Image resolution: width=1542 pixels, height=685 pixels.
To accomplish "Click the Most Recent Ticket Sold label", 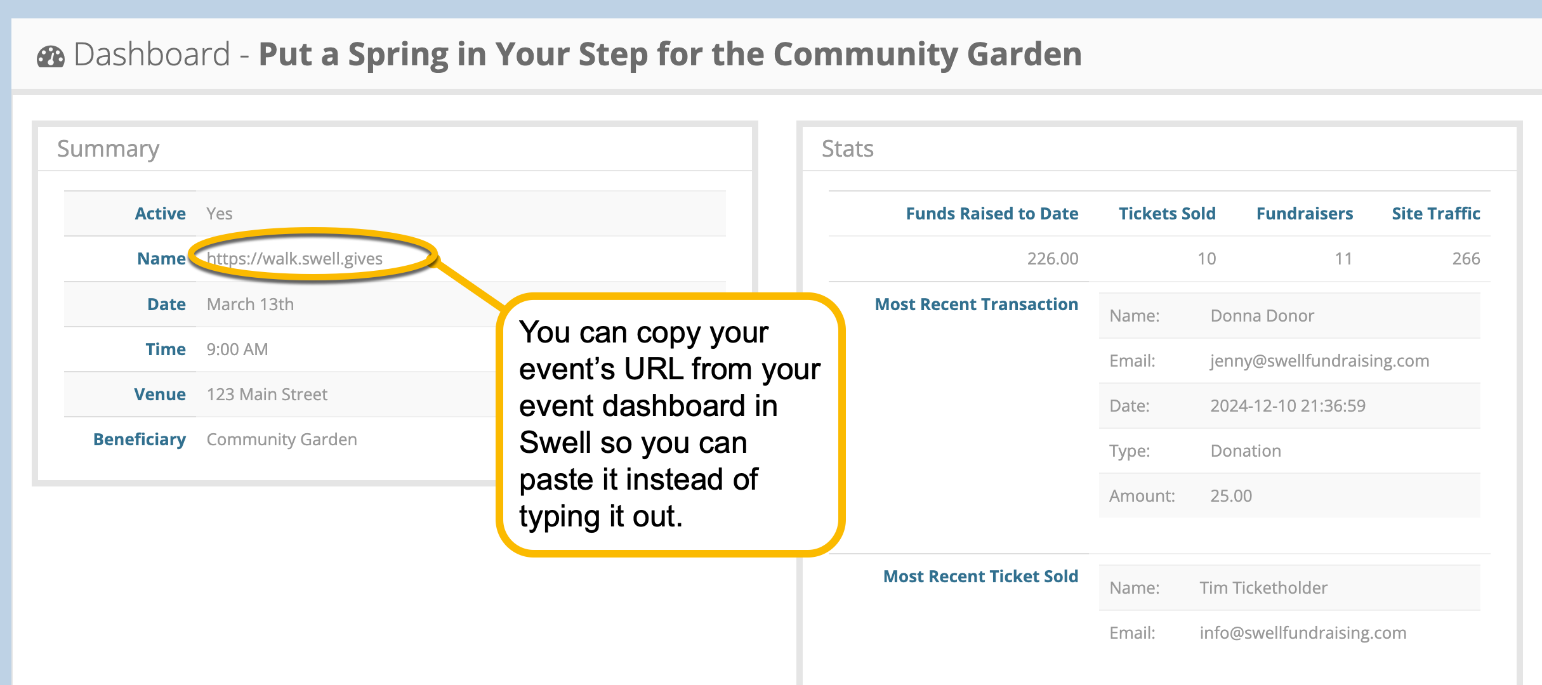I will [x=980, y=577].
